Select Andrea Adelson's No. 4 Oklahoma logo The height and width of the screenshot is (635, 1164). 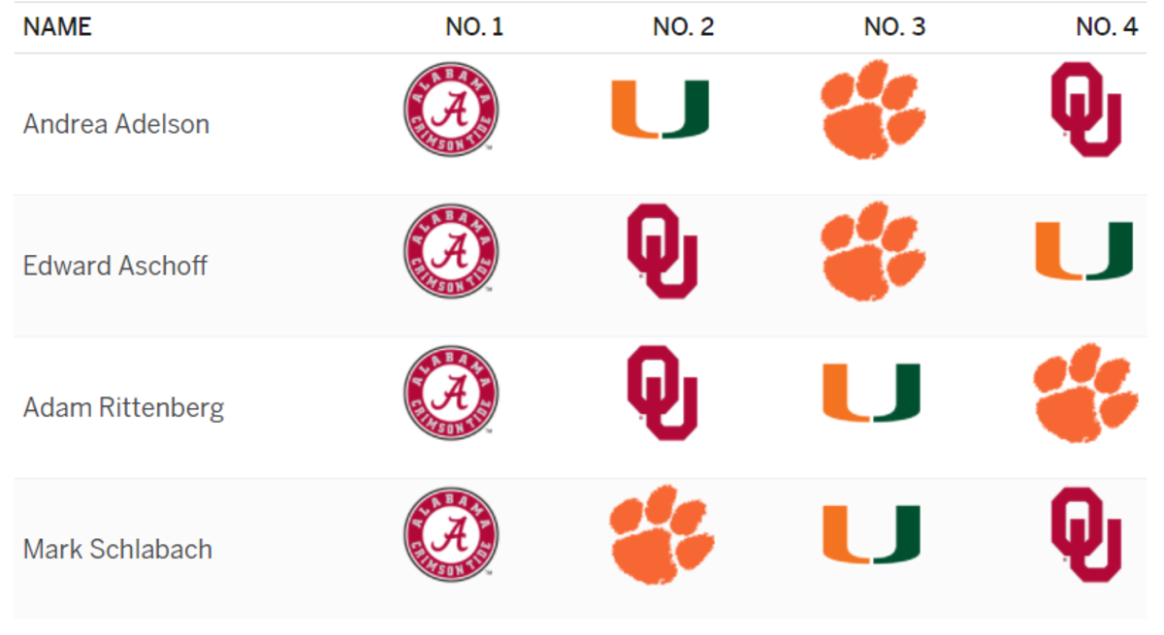[1086, 110]
